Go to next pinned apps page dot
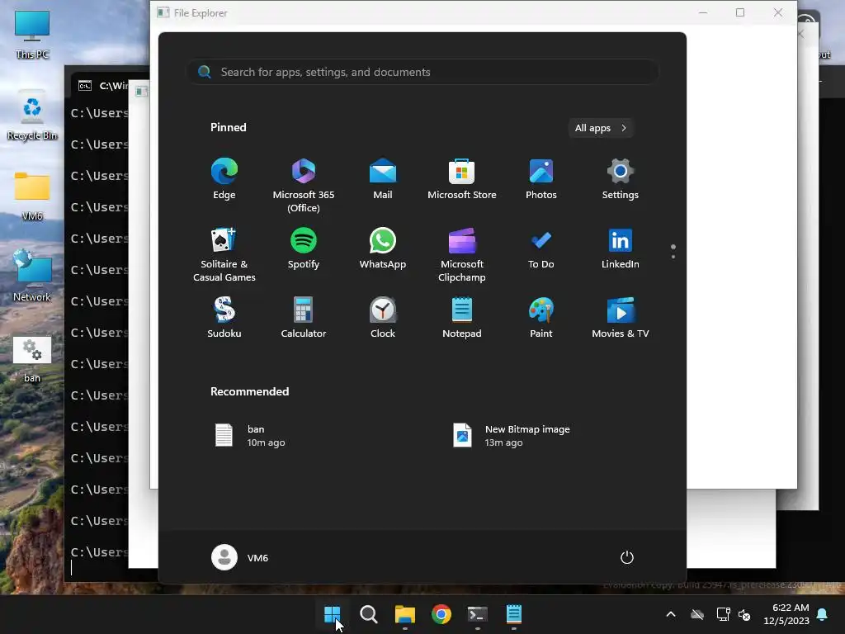Image resolution: width=845 pixels, height=634 pixels. point(673,257)
